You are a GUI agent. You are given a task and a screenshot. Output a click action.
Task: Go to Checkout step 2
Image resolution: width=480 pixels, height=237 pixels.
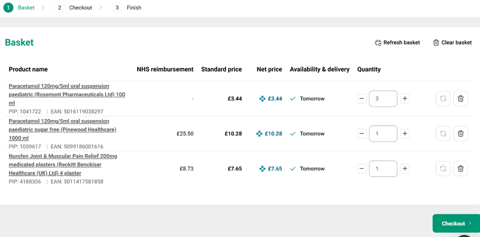click(x=75, y=8)
